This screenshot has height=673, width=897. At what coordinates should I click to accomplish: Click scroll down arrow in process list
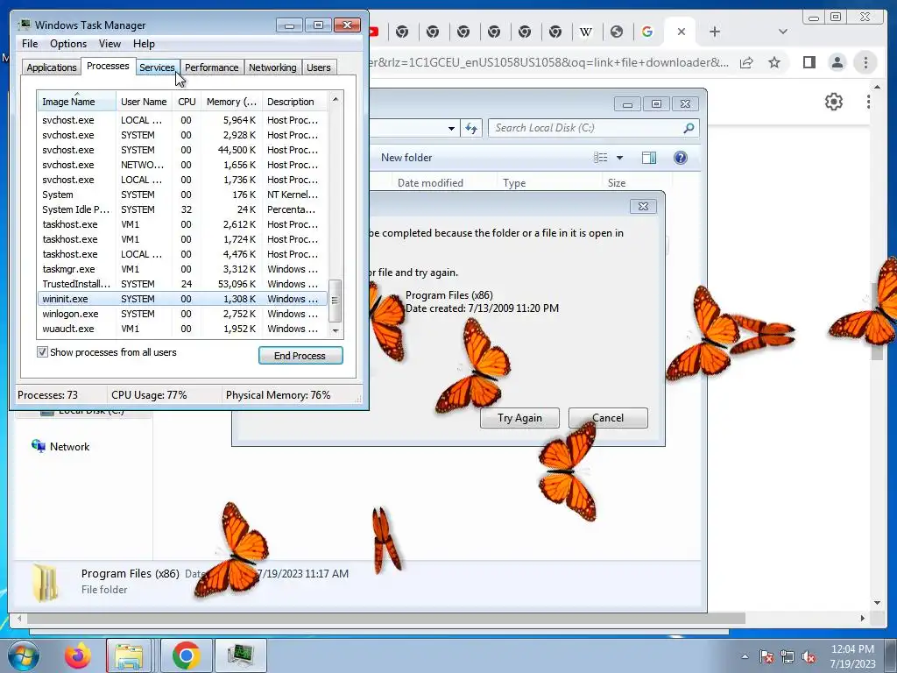(x=335, y=330)
